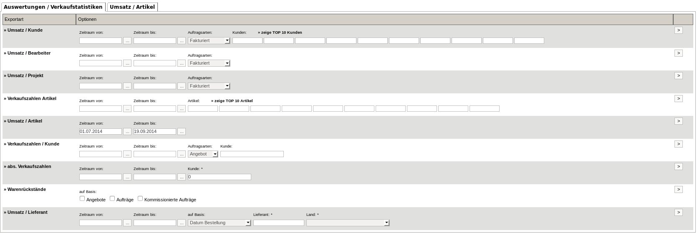Screen dimensions: 697x233
Task: Open date picker next to 19.09.2014 date
Action: pyautogui.click(x=182, y=131)
